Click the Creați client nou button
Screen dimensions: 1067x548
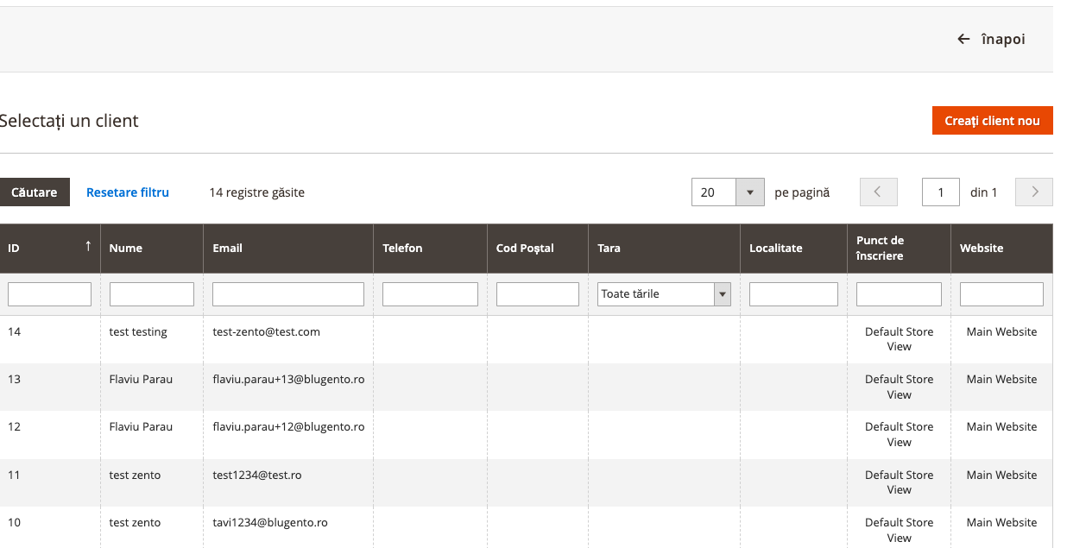[993, 121]
